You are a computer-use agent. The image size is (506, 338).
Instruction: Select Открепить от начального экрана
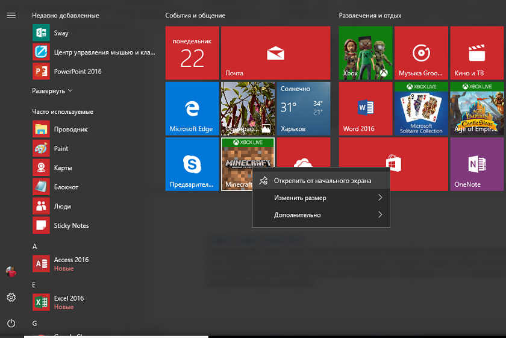[321, 181]
